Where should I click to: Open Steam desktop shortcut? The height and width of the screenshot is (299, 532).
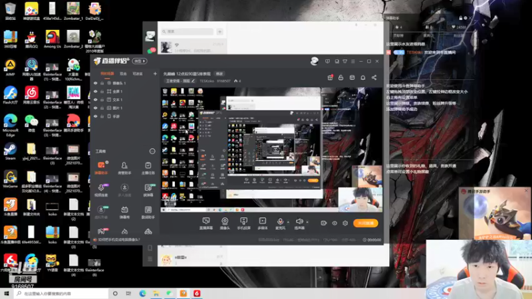point(10,151)
